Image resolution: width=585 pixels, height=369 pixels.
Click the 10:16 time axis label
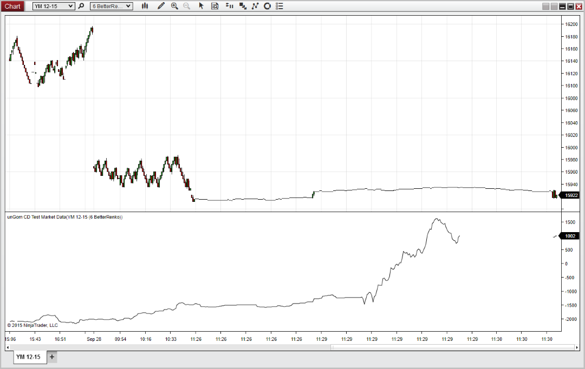pos(146,339)
